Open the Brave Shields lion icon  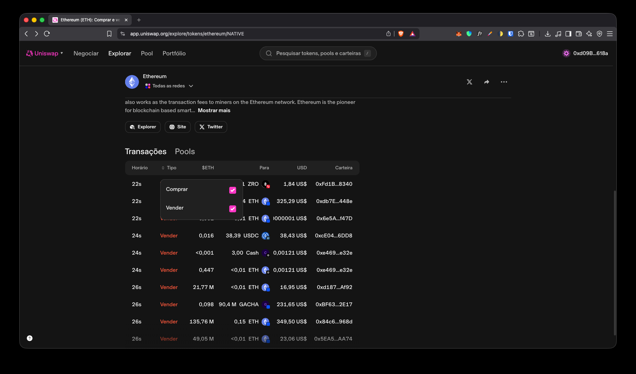point(401,34)
